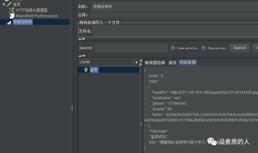Click the "phone": "17786666" line
This screenshot has width=258, height=153.
(x=170, y=104)
